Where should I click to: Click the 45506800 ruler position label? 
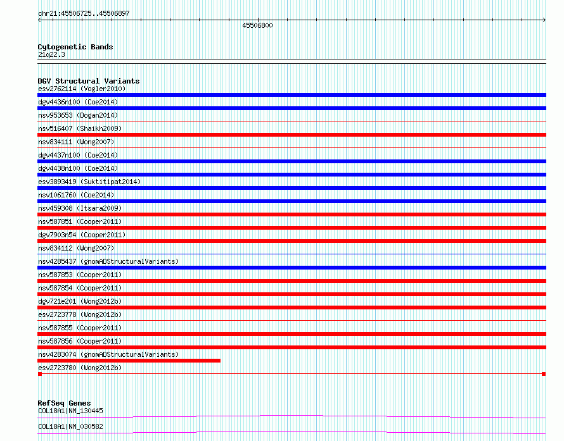(x=257, y=25)
